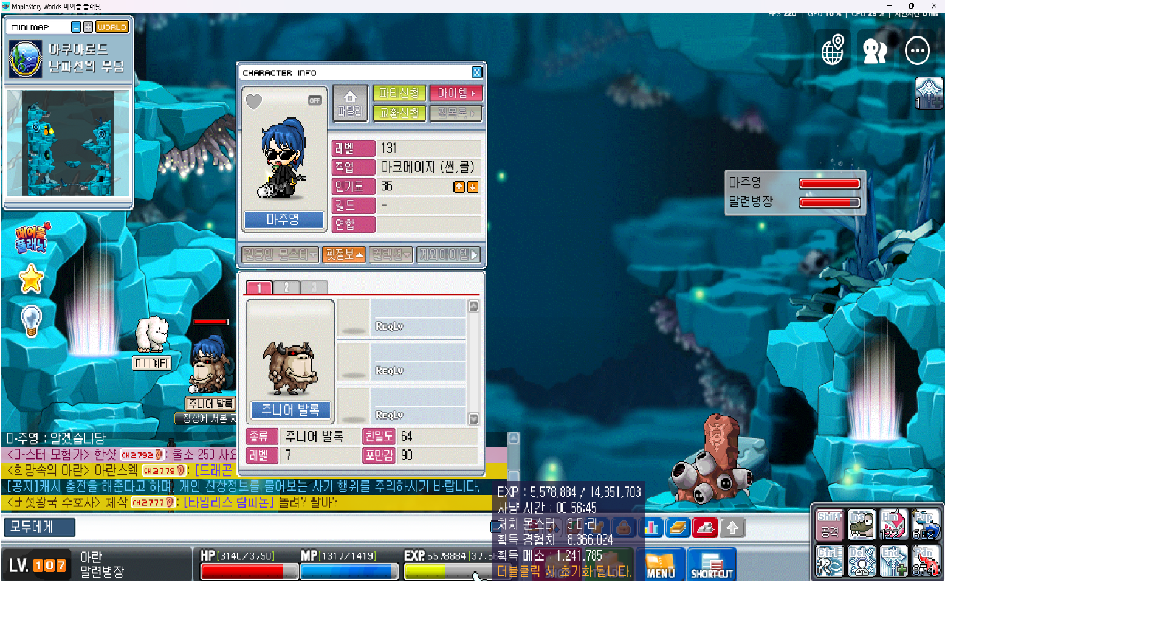1165x625 pixels.
Task: Expand the grayed wish list button
Action: point(456,113)
